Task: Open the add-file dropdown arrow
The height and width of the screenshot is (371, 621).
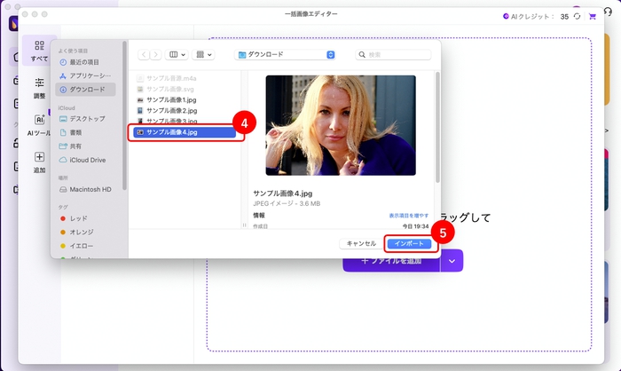Action: point(452,261)
